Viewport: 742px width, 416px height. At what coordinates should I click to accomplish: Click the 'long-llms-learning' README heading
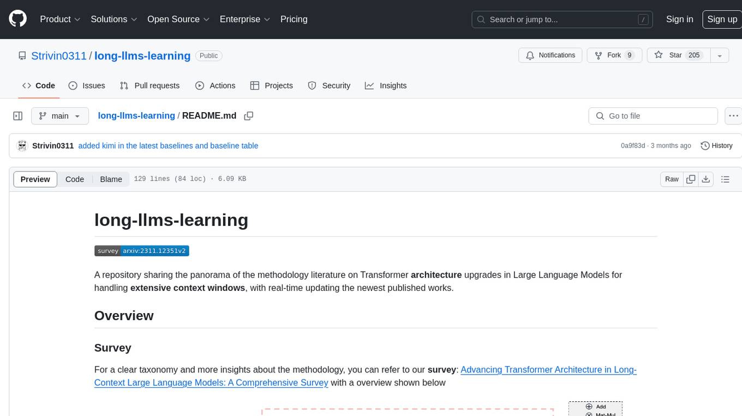tap(171, 220)
